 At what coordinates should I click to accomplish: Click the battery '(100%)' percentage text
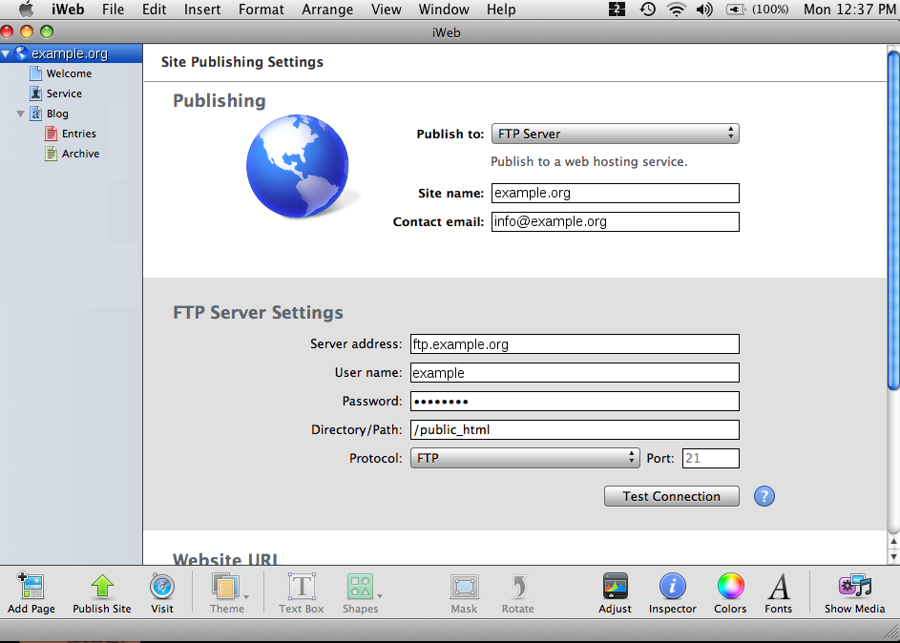pos(770,10)
